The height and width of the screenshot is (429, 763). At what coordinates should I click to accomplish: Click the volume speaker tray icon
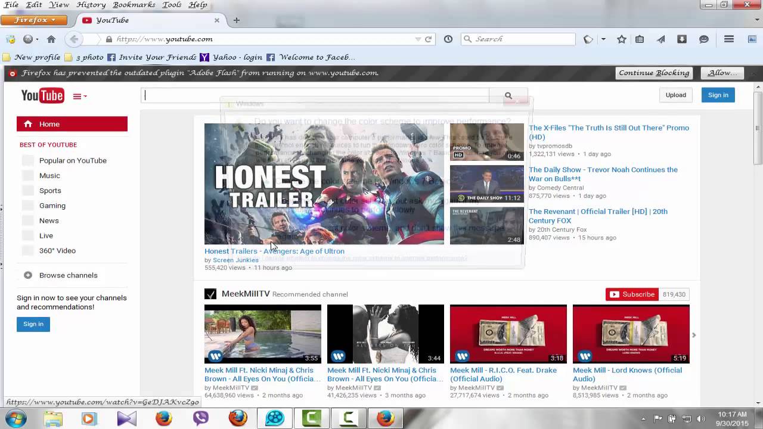click(x=700, y=419)
